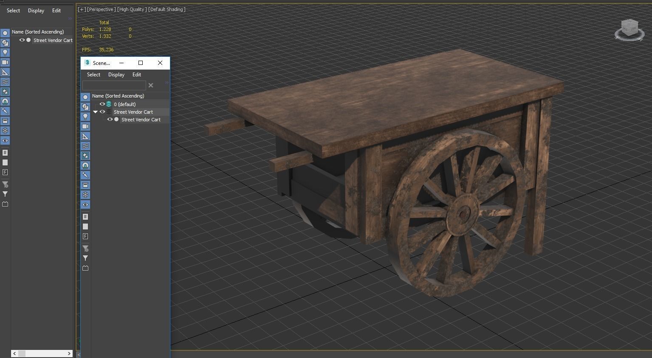This screenshot has width=652, height=358.
Task: Toggle Display Frozen Objects in the floating Scene window
Action: coord(85,195)
